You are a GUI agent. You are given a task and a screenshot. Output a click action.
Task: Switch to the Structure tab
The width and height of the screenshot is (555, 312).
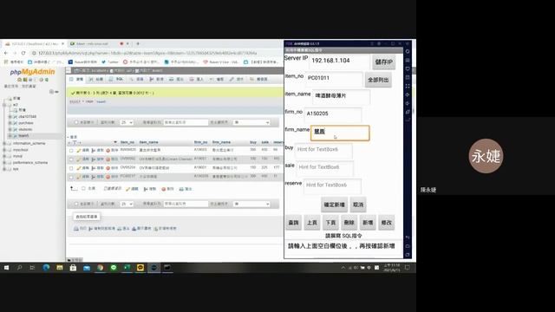point(95,79)
